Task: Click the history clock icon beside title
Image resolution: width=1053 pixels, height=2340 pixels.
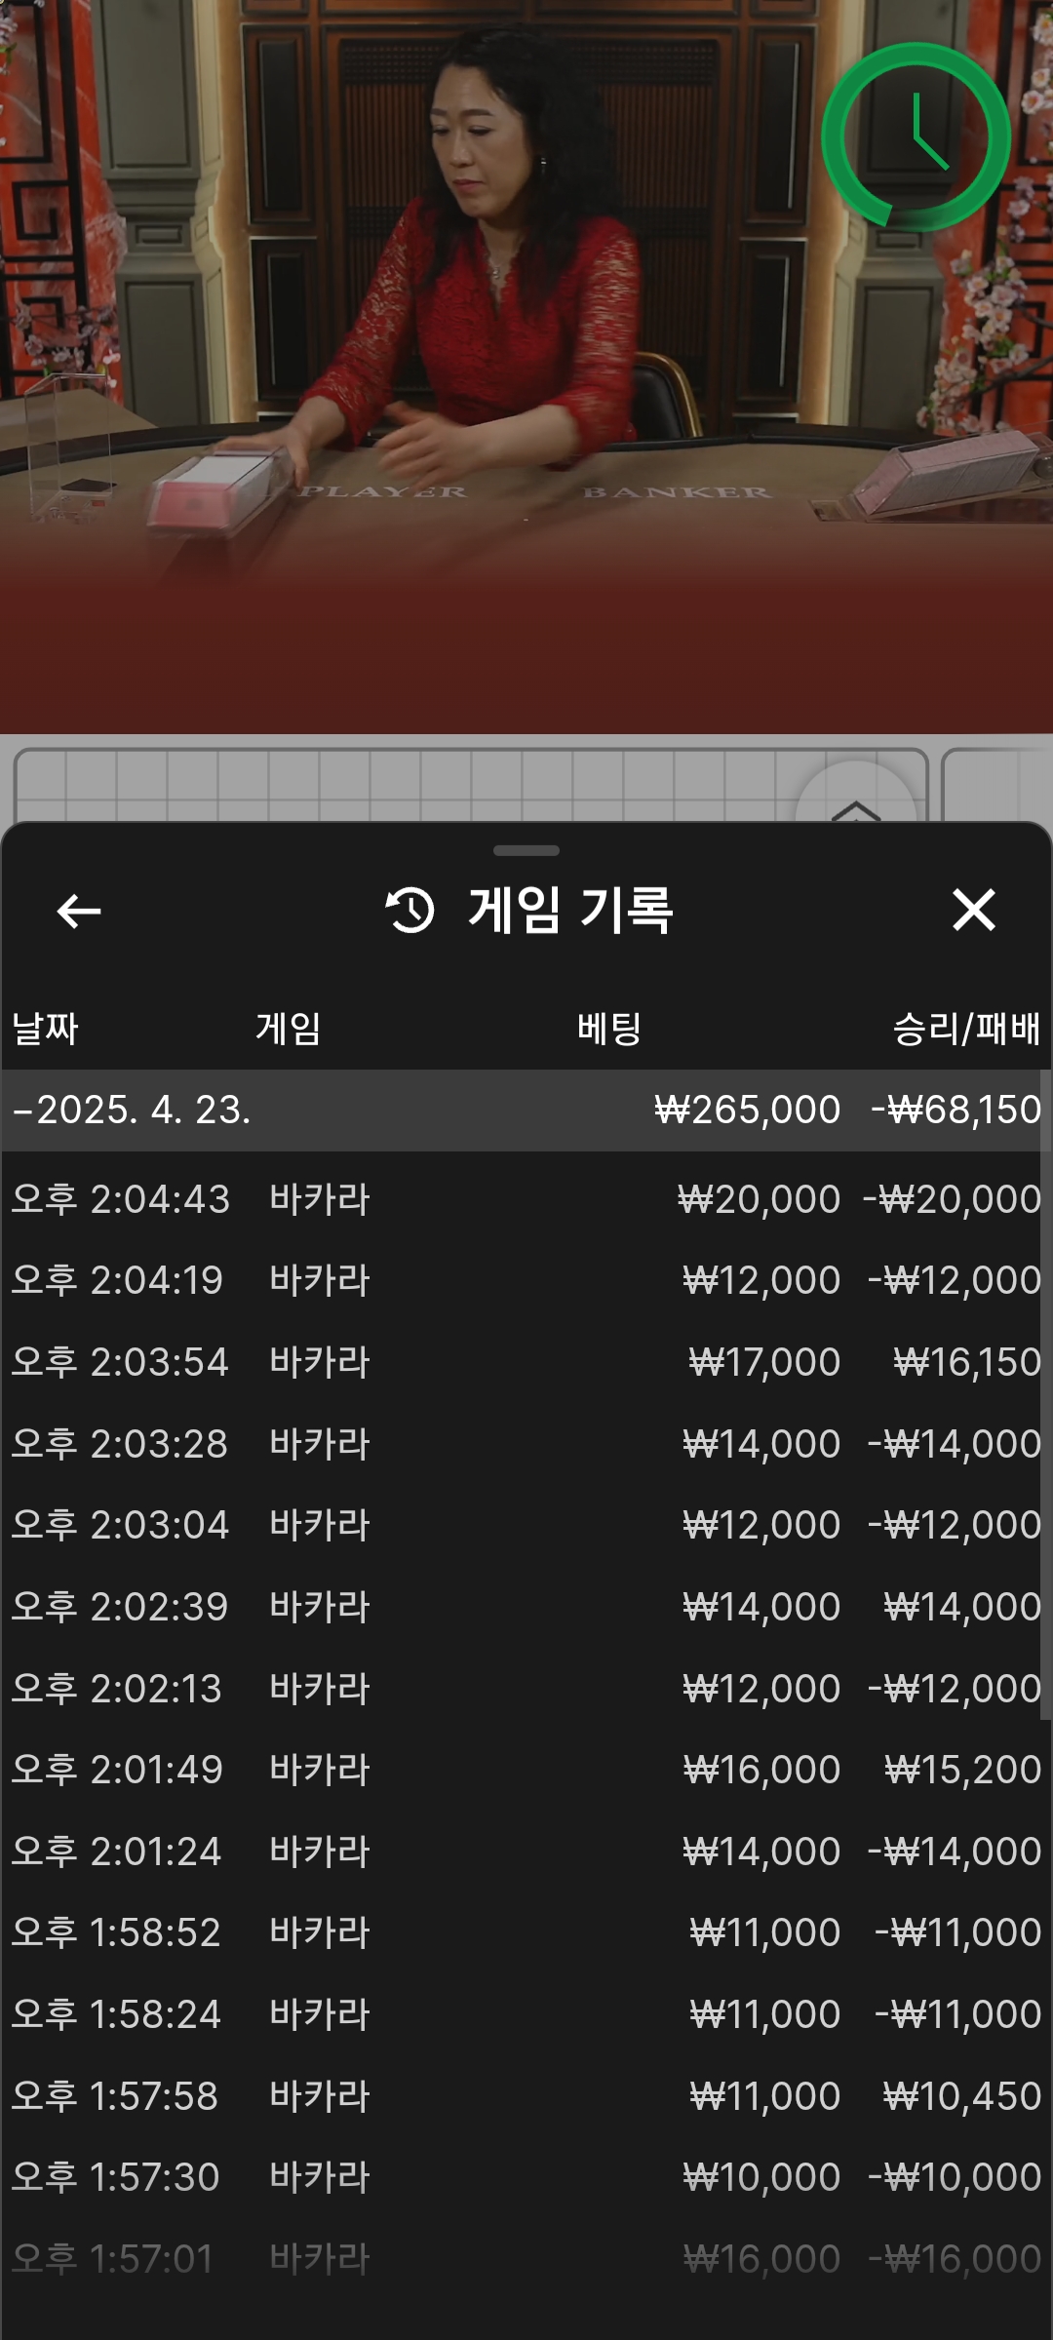Action: pos(410,911)
